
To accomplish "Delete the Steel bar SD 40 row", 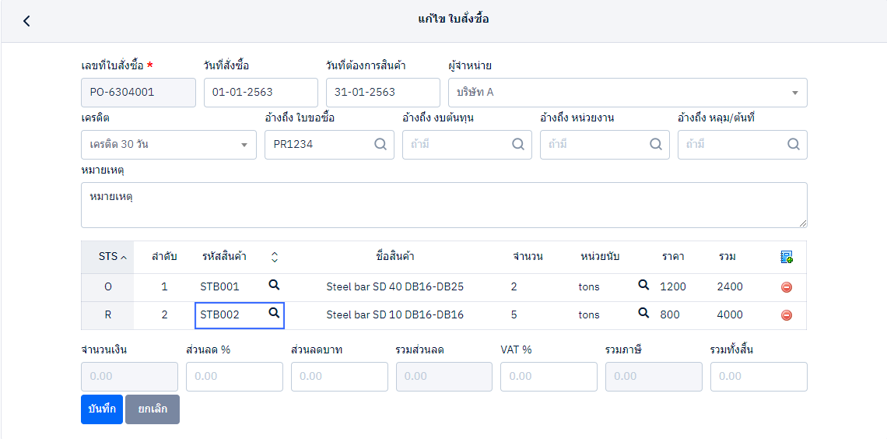I will [787, 287].
